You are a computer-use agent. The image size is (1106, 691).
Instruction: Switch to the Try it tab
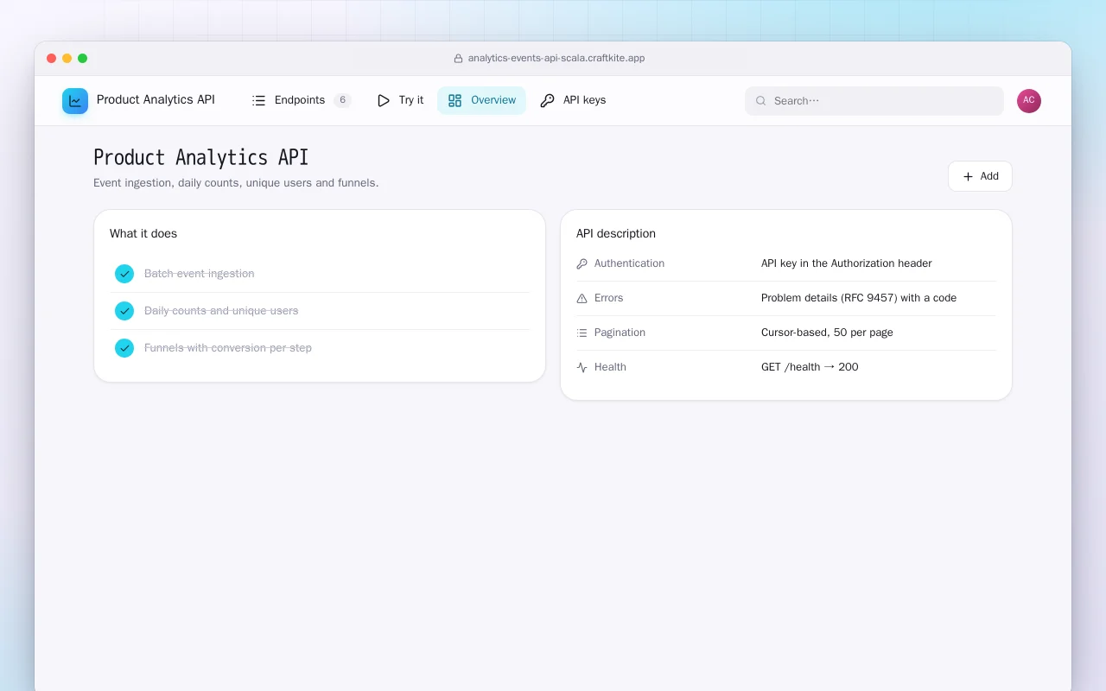[x=400, y=100]
